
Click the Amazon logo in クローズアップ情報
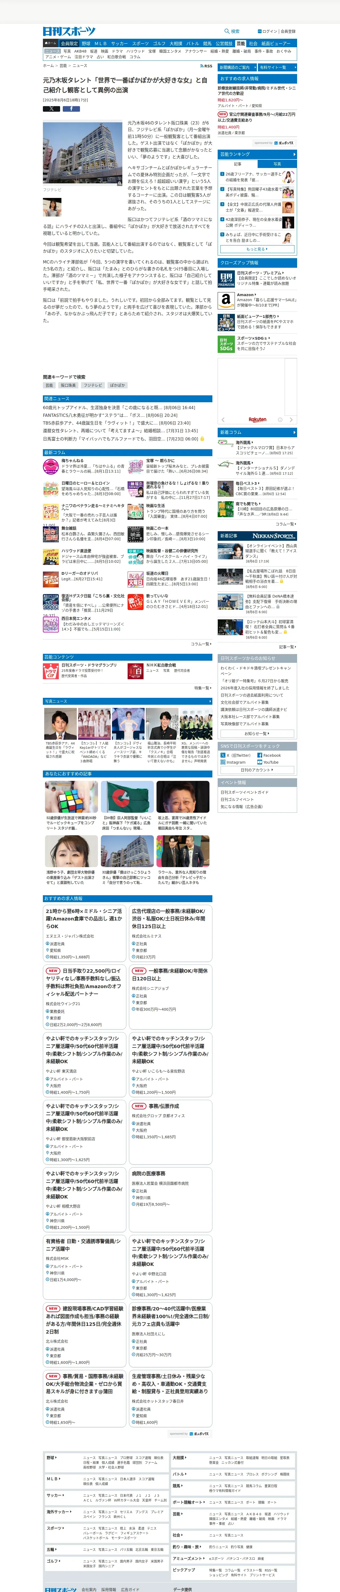(226, 300)
